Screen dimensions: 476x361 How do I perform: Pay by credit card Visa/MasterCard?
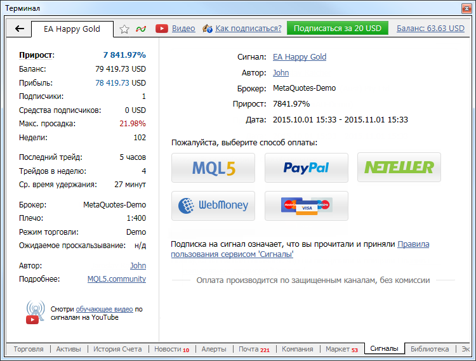(x=306, y=206)
